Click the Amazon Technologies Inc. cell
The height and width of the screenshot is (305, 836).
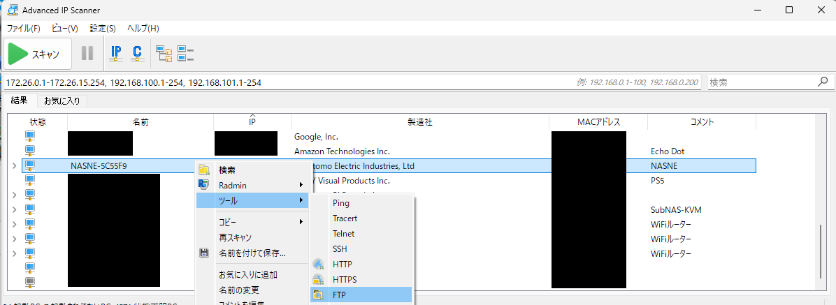click(342, 151)
